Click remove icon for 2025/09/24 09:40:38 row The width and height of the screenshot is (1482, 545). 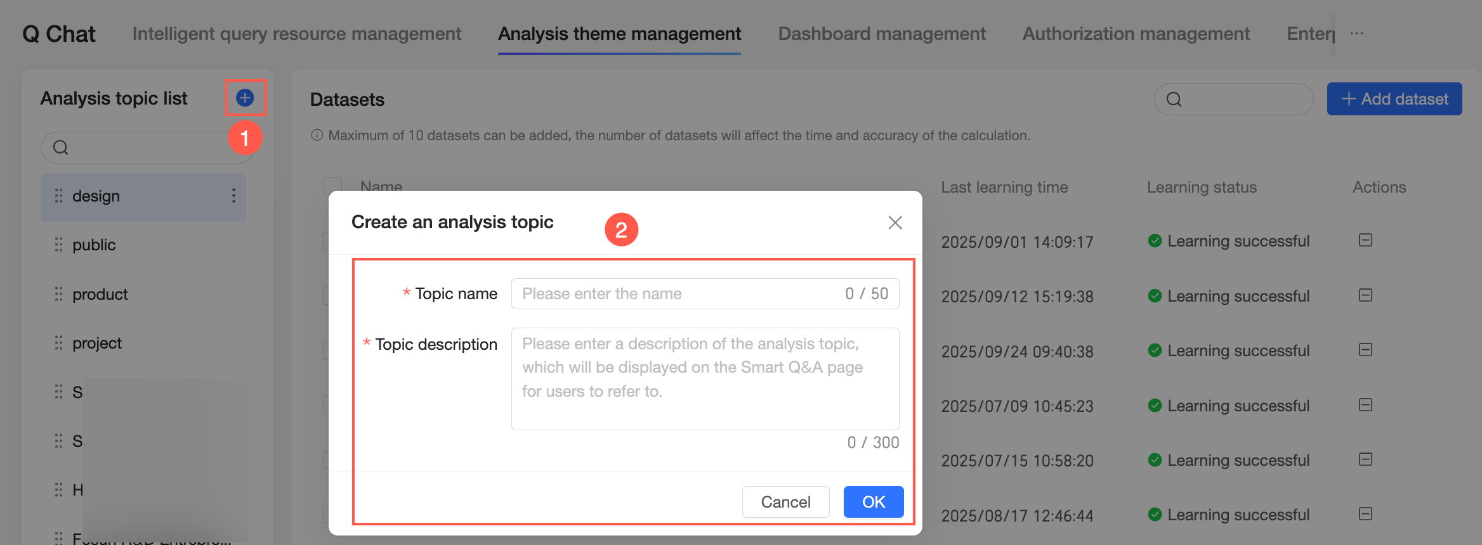tap(1366, 350)
